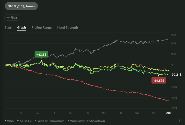Screen dimensions: 185x125
Task: Switch to the Stats tab
Action: coord(8,27)
